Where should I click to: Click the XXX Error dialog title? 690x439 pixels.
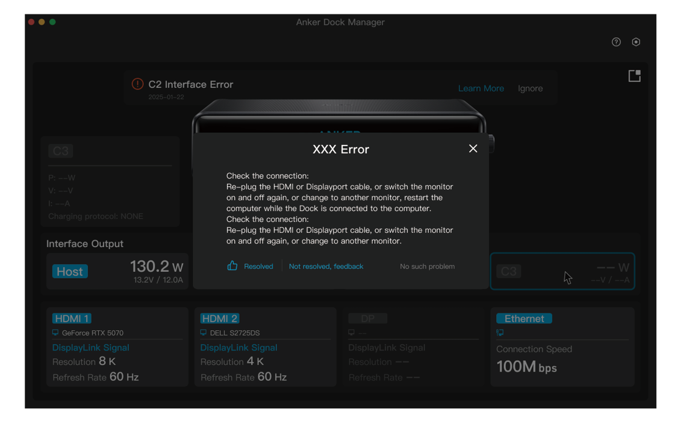pyautogui.click(x=341, y=149)
